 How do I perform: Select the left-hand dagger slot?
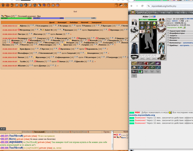coord(134,38)
